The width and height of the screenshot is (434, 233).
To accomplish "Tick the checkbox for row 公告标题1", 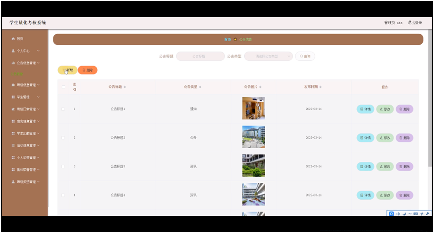I will [x=63, y=109].
